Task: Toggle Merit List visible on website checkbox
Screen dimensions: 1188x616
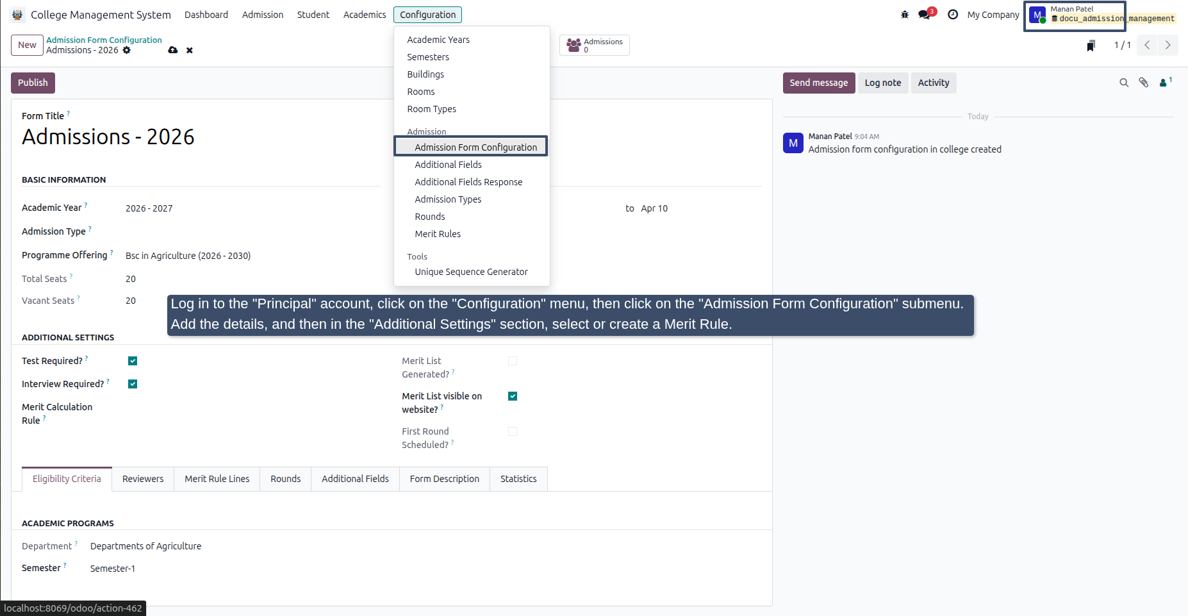Action: 513,396
